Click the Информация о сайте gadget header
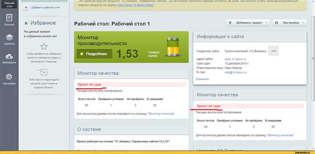Screen dimensions: 315x154 pos(250,37)
